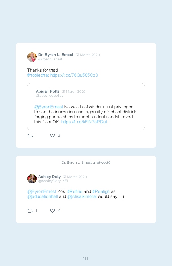Open the #noblechat hashtag
Image resolution: width=172 pixels, height=266 pixels.
[x=38, y=75]
